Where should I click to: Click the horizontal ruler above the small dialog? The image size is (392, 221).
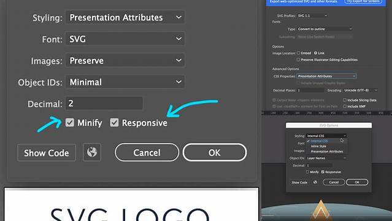[x=326, y=113]
